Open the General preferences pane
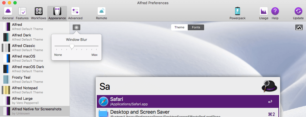 (8, 13)
